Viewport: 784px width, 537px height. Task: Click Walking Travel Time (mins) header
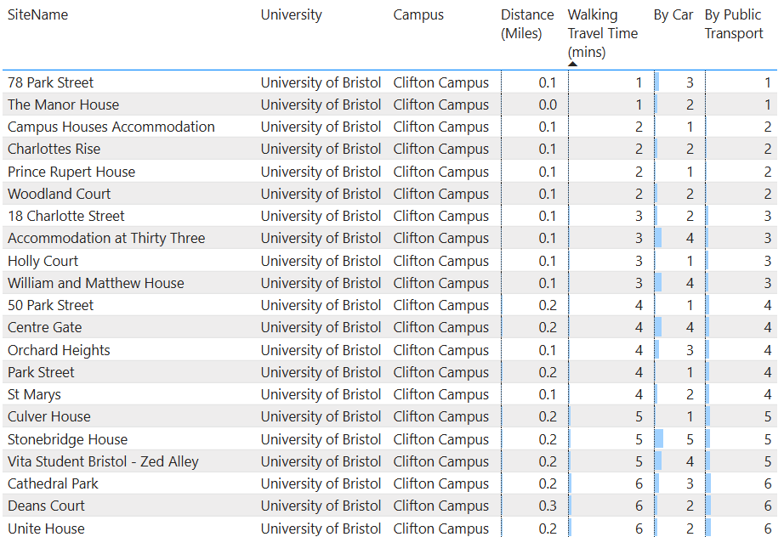point(603,33)
